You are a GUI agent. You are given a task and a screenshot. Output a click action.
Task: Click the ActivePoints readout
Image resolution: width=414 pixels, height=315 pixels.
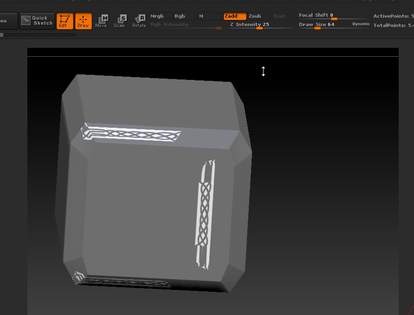coord(394,16)
